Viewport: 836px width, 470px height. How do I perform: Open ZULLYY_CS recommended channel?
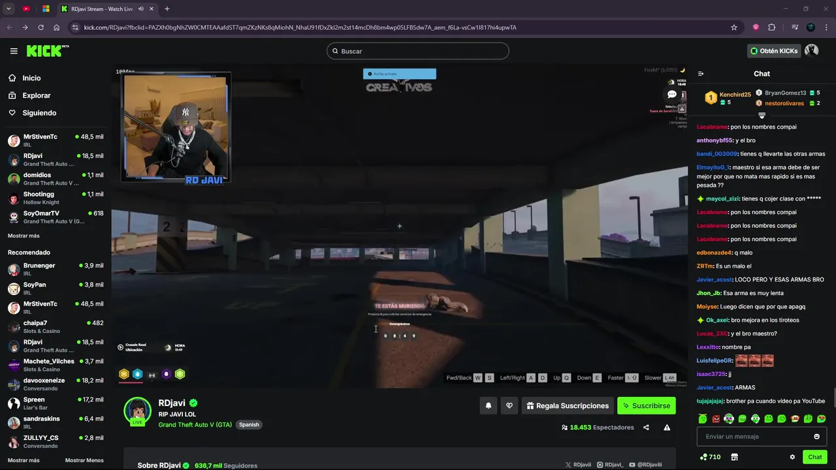coord(56,441)
